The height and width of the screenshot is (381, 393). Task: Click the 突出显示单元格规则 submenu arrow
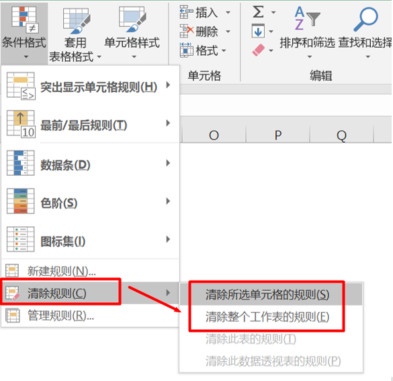pos(168,85)
